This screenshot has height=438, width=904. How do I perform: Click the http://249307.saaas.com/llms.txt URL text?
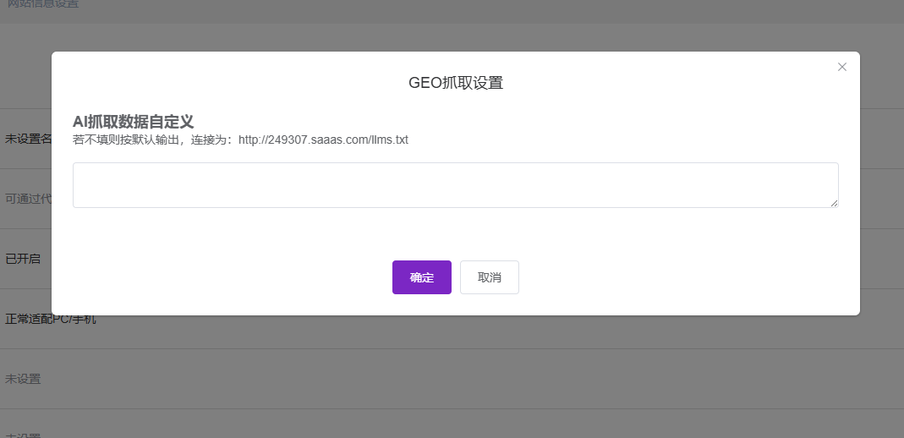tap(323, 140)
